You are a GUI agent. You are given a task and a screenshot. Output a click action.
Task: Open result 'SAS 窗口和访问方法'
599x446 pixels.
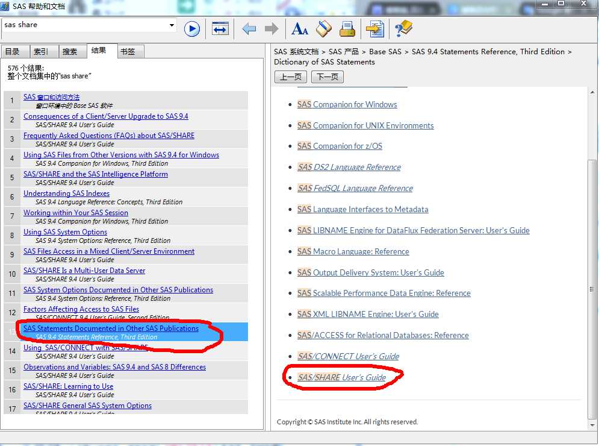[x=51, y=97]
